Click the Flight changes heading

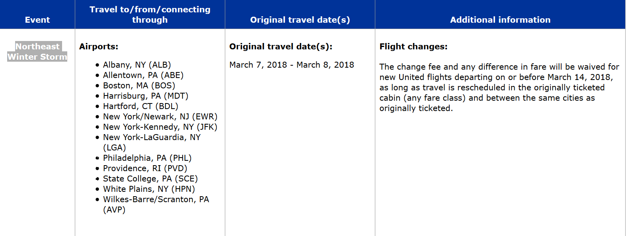coord(413,47)
